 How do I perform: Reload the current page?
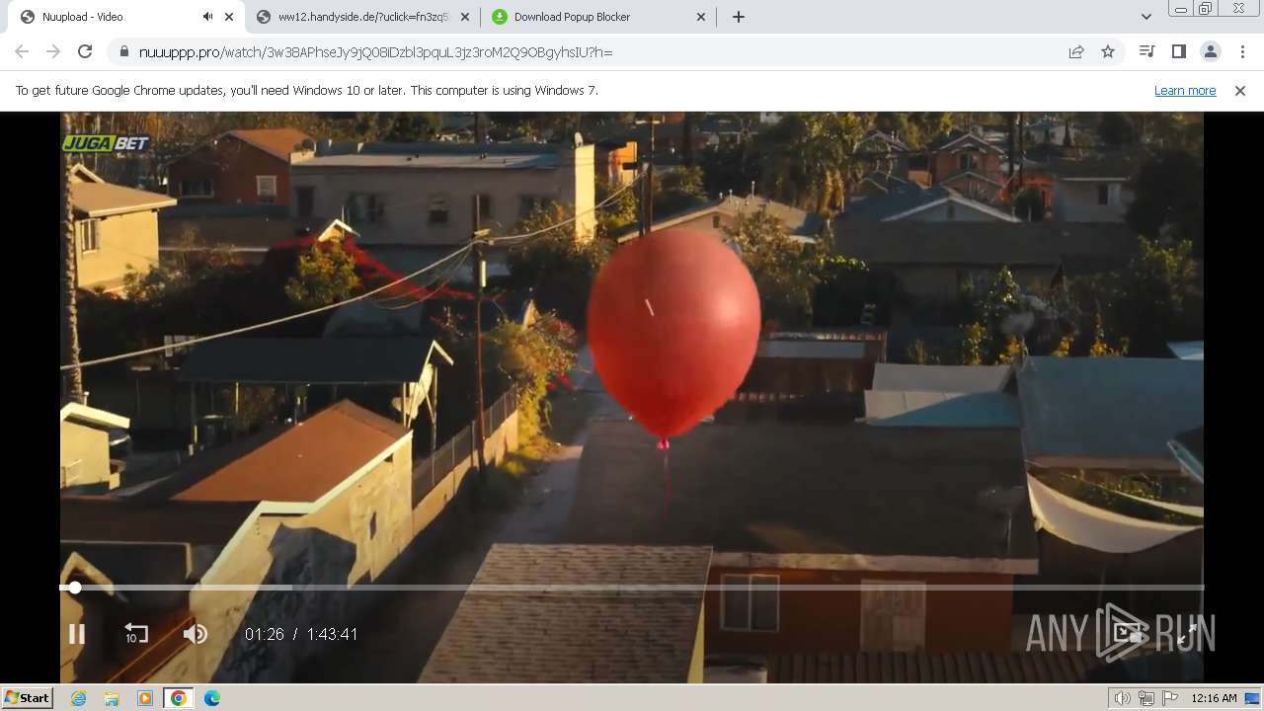(x=85, y=52)
